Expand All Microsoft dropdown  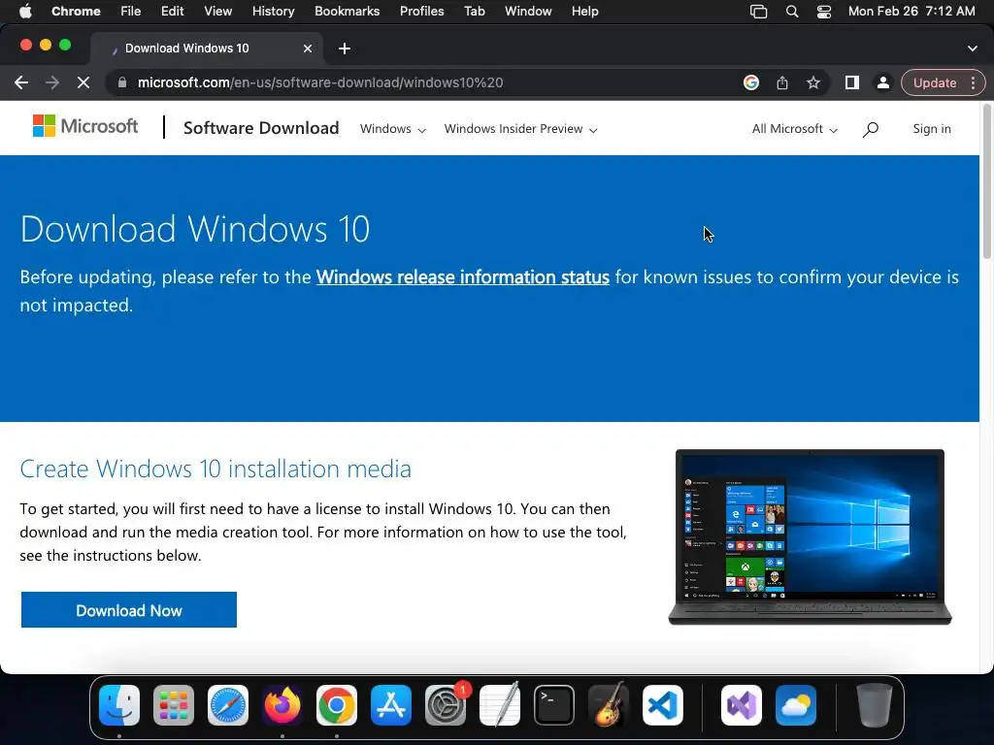(x=795, y=129)
